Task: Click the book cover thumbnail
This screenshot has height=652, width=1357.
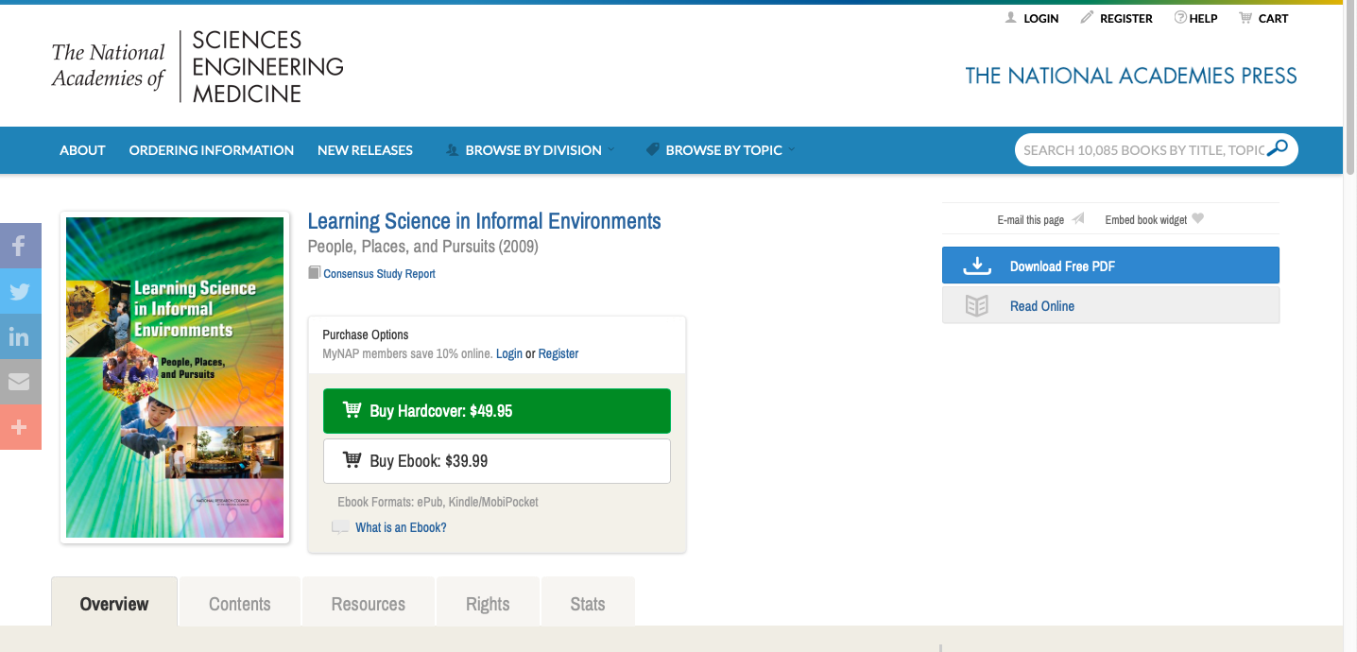Action: [x=175, y=378]
